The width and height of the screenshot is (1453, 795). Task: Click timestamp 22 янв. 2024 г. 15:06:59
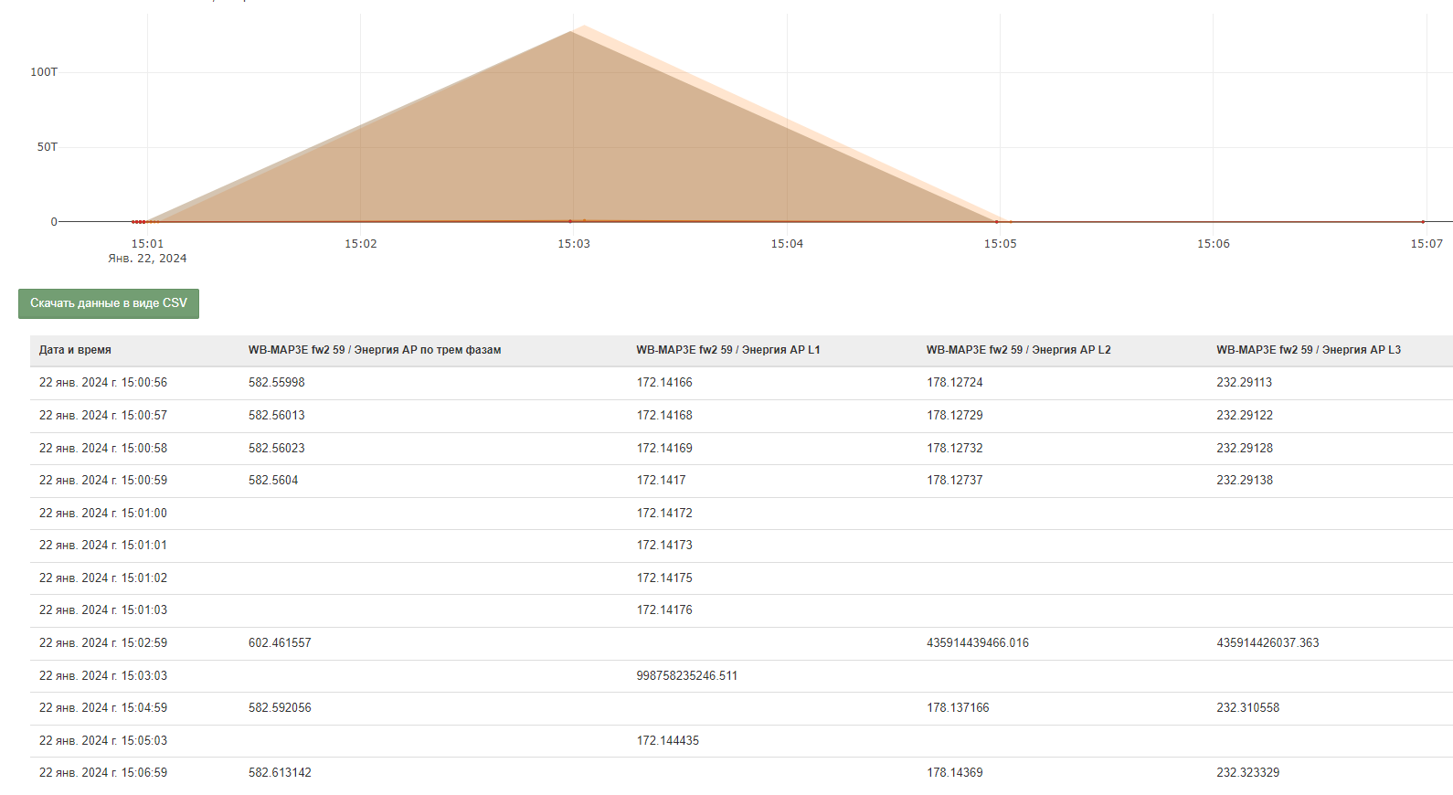(103, 773)
